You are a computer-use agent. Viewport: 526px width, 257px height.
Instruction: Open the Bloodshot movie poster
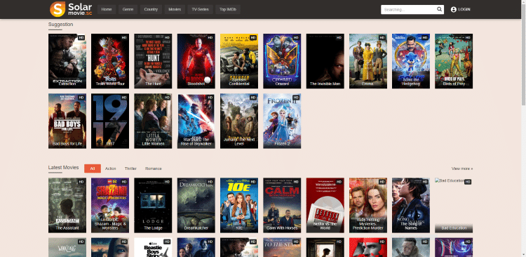pyautogui.click(x=196, y=61)
